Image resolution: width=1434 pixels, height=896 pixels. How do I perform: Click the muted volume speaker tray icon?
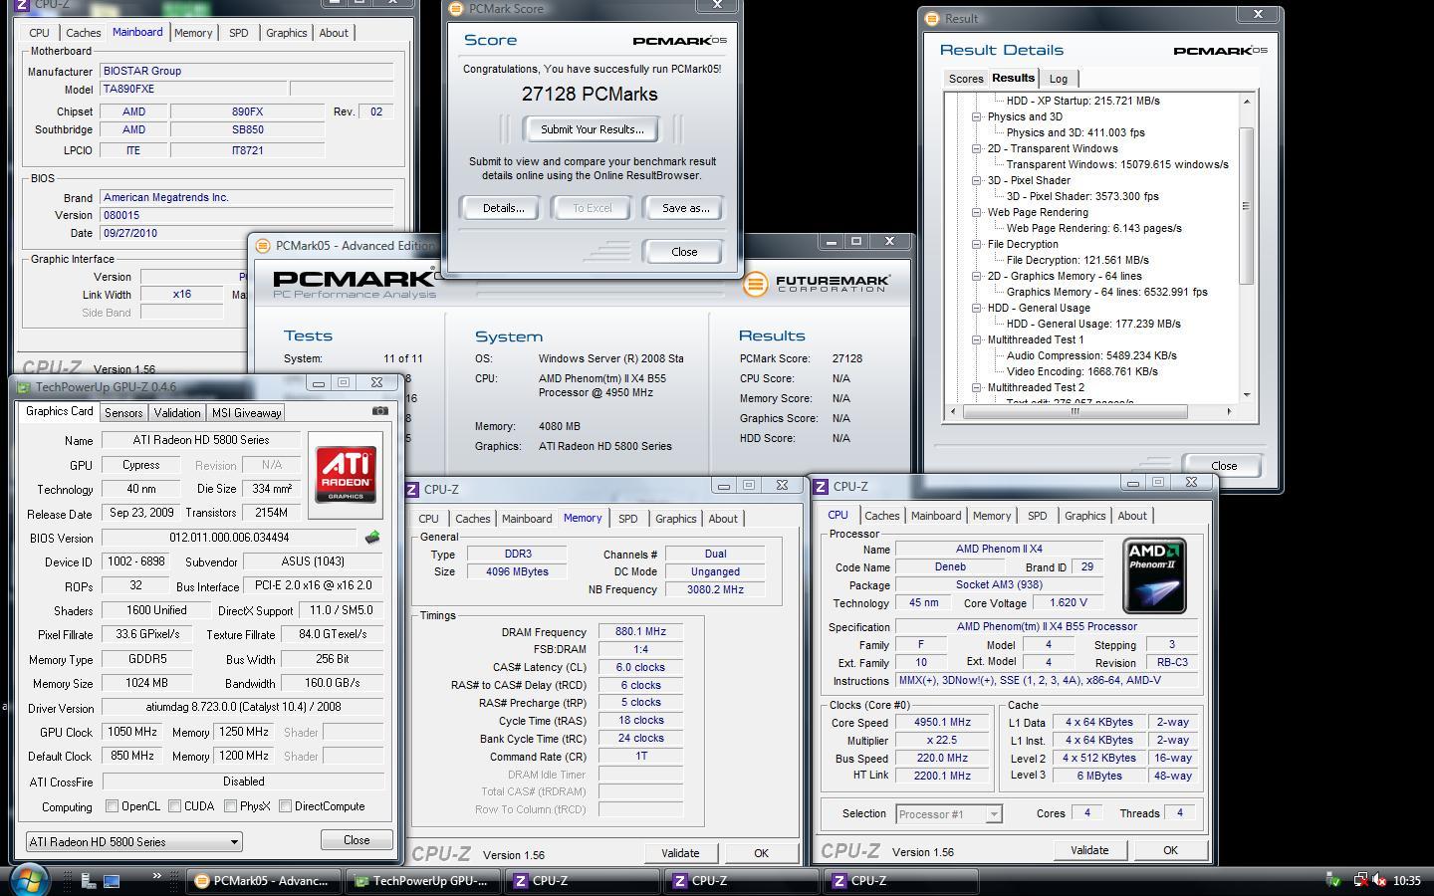pyautogui.click(x=1380, y=880)
